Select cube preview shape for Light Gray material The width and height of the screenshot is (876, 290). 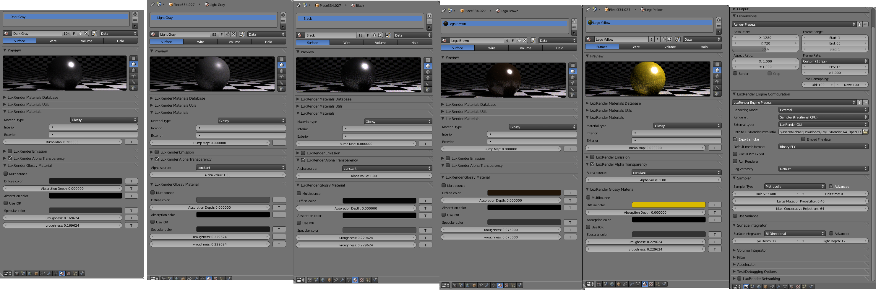281,71
